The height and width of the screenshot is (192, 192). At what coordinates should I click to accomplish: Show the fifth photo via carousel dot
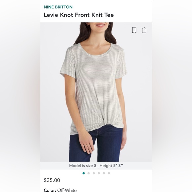[104, 173]
